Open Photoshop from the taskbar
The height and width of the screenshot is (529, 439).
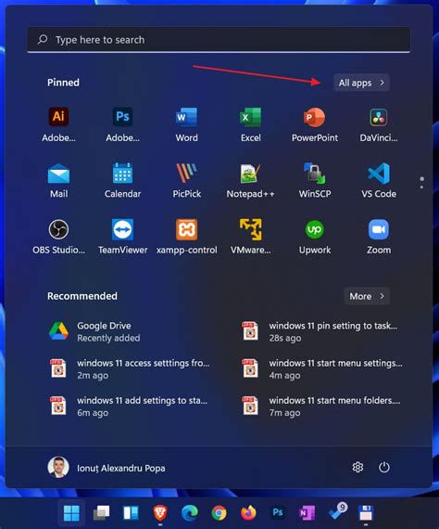click(x=278, y=513)
